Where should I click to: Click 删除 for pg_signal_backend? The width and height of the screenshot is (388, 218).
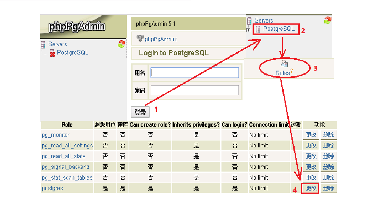(x=329, y=167)
